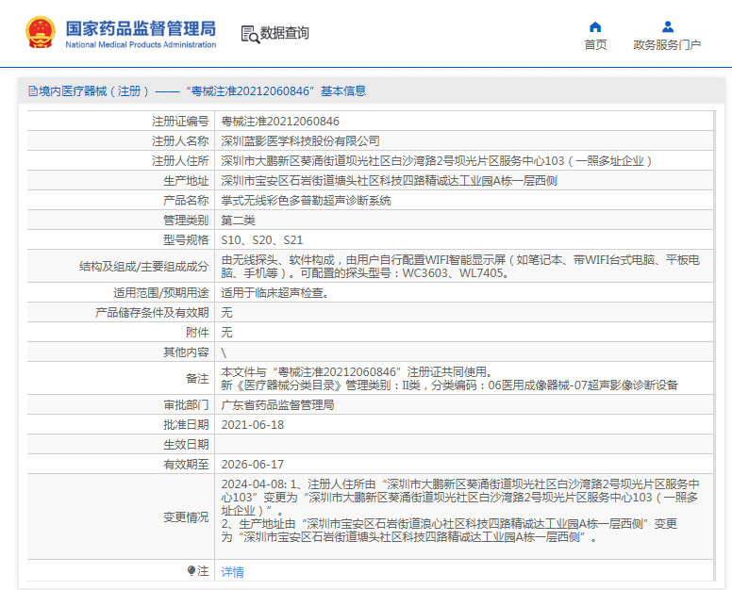
Task: Click the 附件 value 无
Action: (x=227, y=333)
